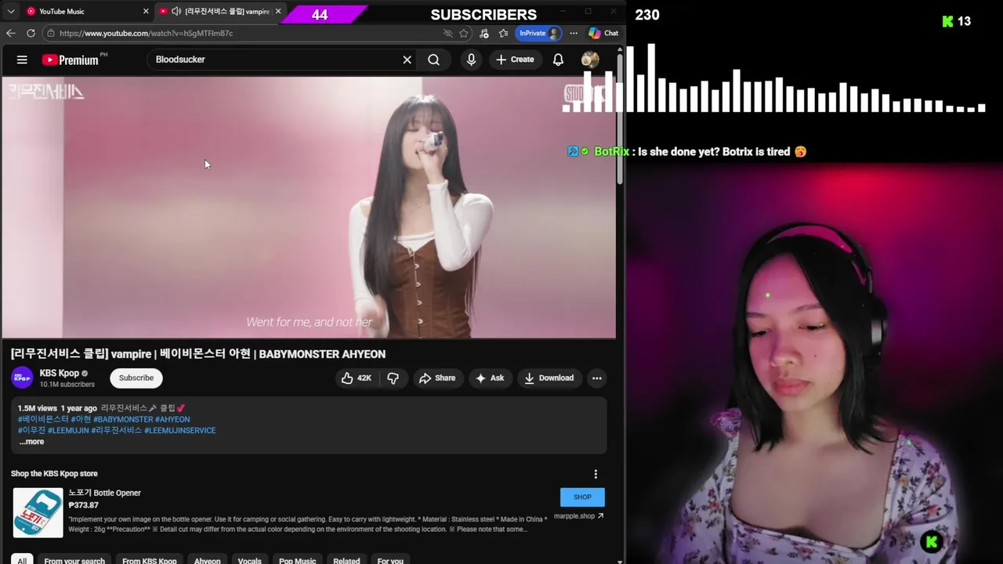Image resolution: width=1003 pixels, height=564 pixels.
Task: Close the vampire video tab
Action: (x=277, y=11)
